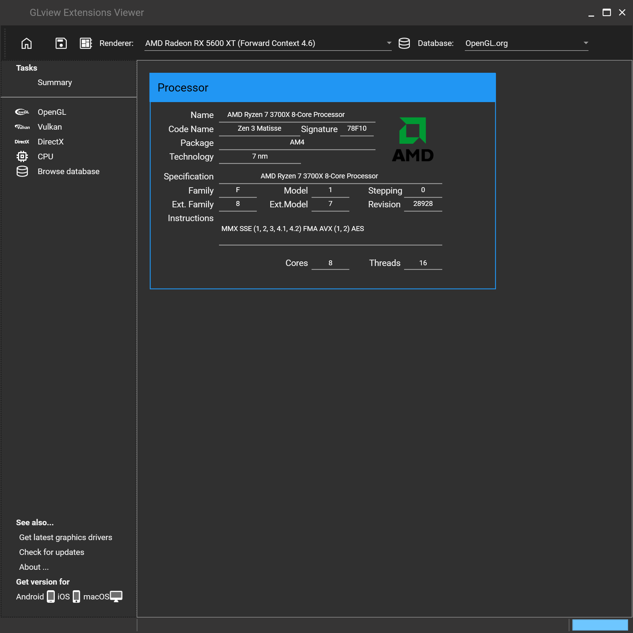Click Get latest graphics drivers link

(x=66, y=537)
